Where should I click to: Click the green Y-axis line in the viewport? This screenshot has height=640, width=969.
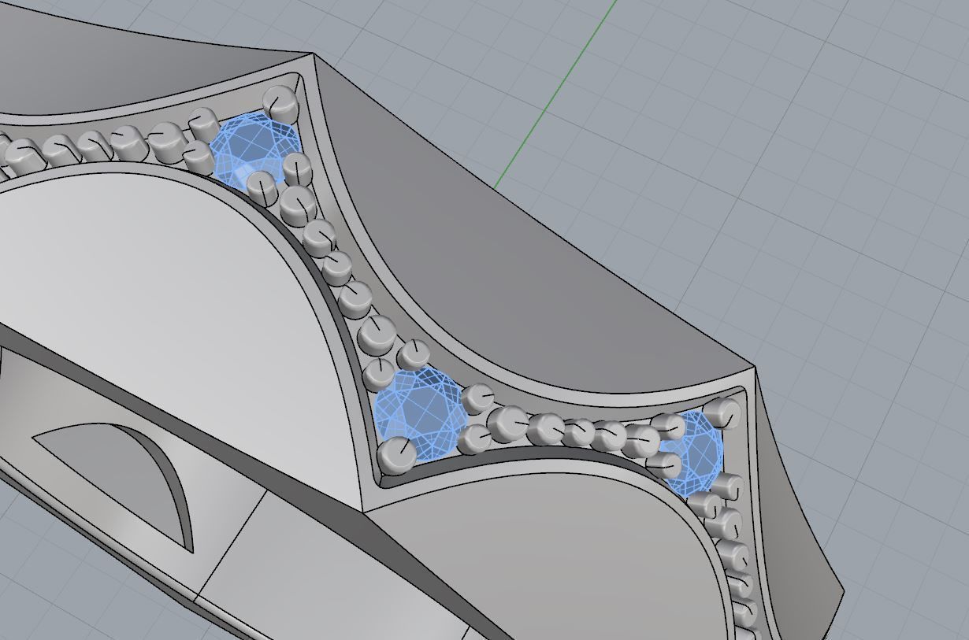click(x=557, y=93)
